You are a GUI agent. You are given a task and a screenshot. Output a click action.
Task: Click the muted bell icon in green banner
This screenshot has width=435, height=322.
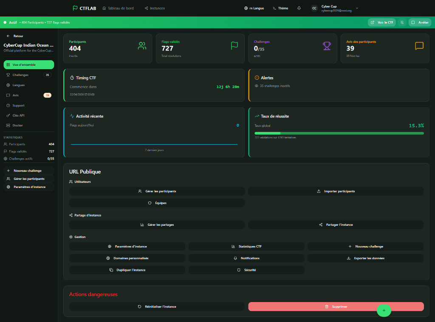click(402, 22)
